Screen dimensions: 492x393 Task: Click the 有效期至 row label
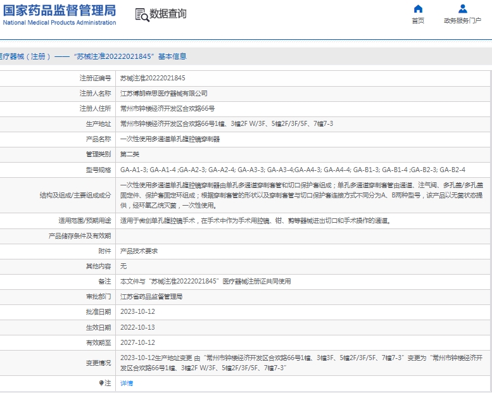click(99, 342)
